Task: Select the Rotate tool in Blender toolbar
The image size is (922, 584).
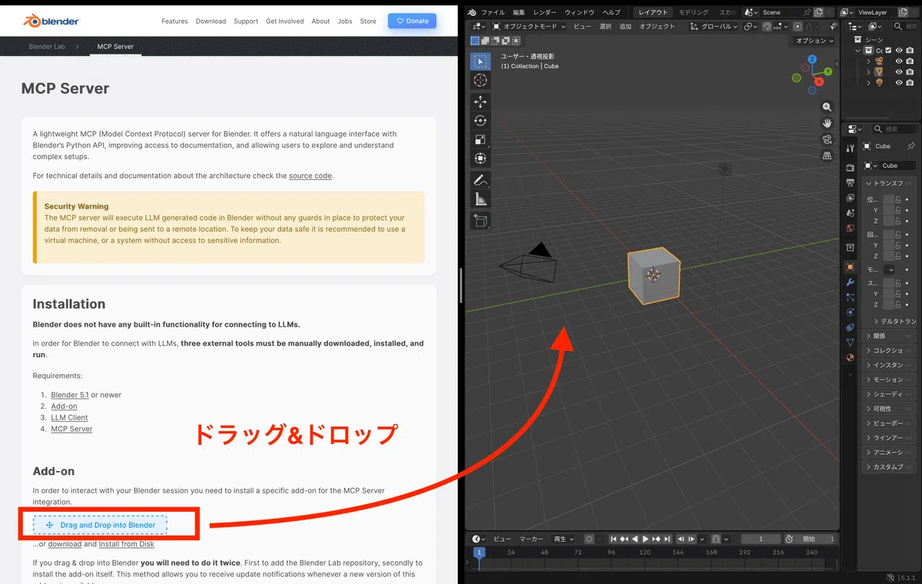Action: pyautogui.click(x=480, y=121)
